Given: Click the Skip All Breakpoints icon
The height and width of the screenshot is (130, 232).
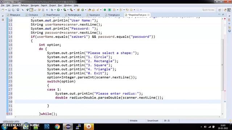Looking at the screenshot, I should [x=22, y=10].
